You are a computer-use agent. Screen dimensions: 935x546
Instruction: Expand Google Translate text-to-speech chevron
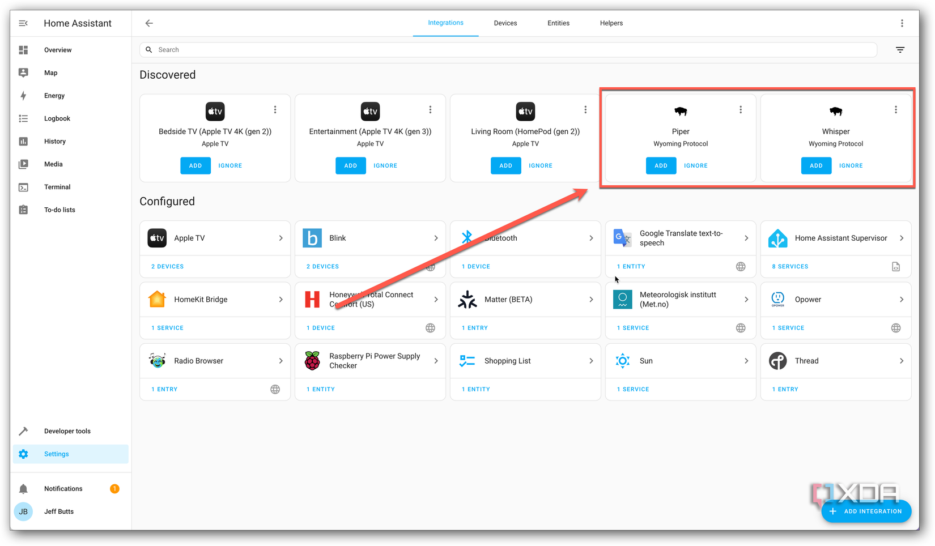pyautogui.click(x=746, y=238)
